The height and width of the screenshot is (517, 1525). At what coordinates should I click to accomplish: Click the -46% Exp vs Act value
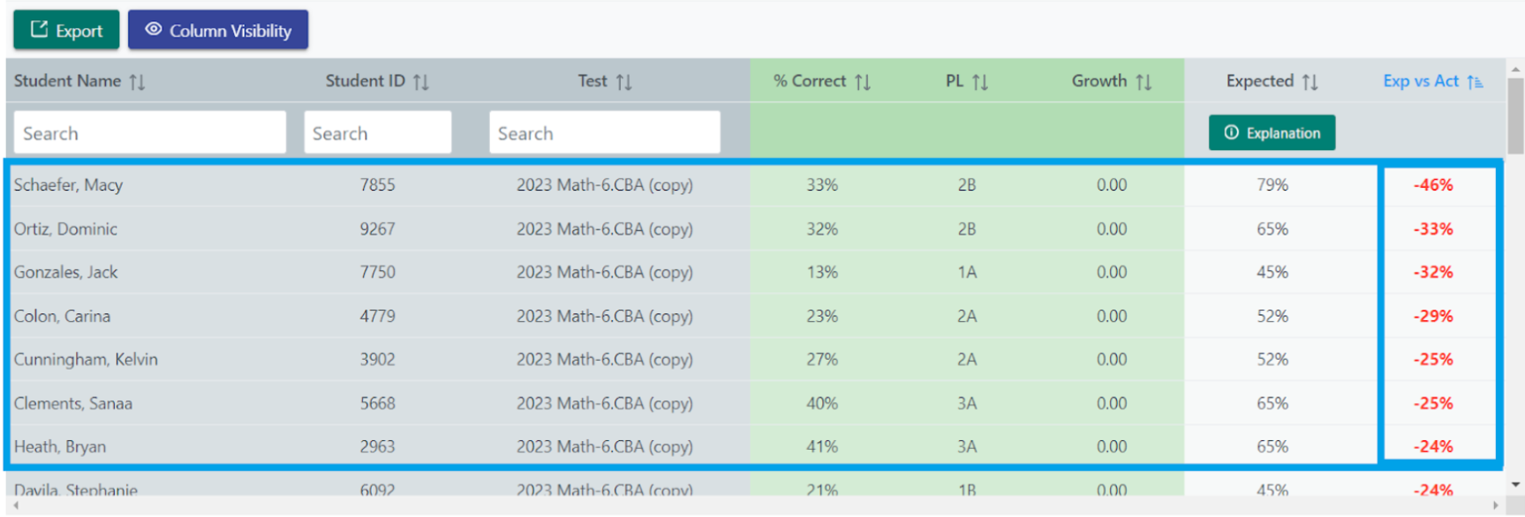(x=1433, y=185)
